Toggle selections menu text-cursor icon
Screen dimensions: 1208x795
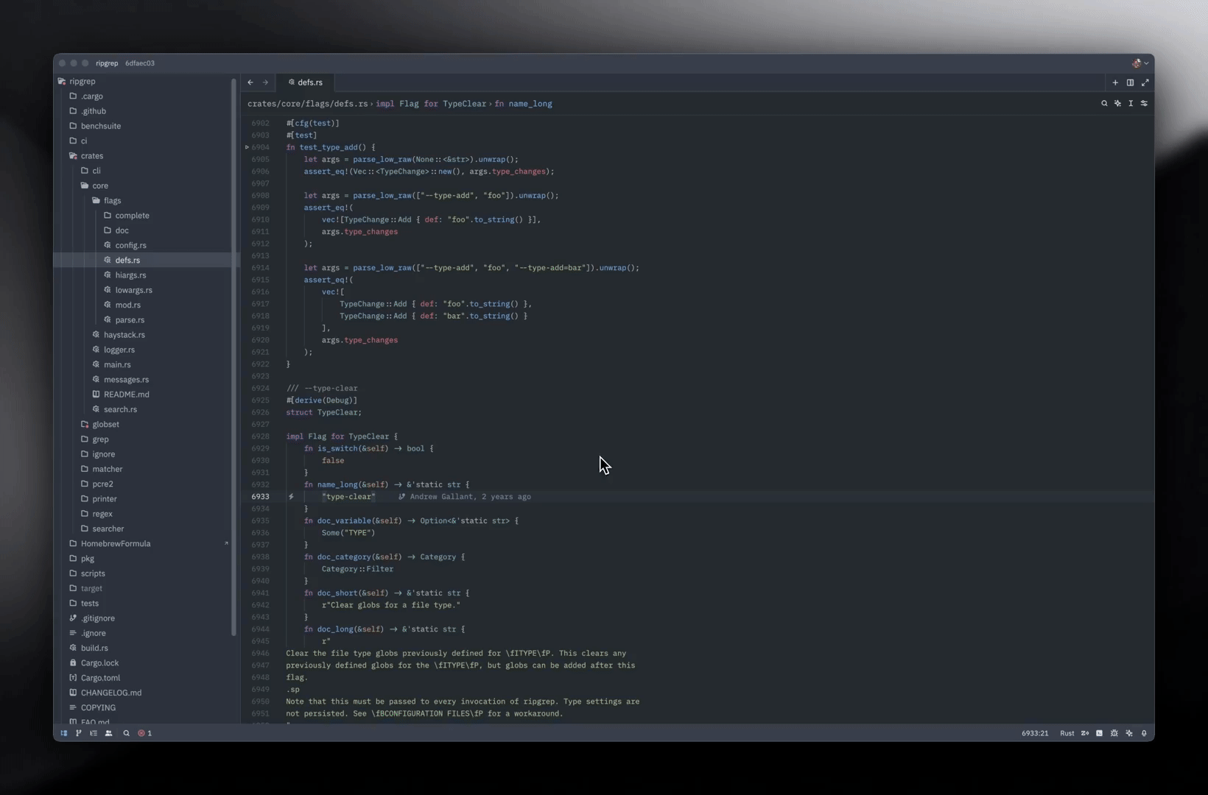click(x=1131, y=104)
